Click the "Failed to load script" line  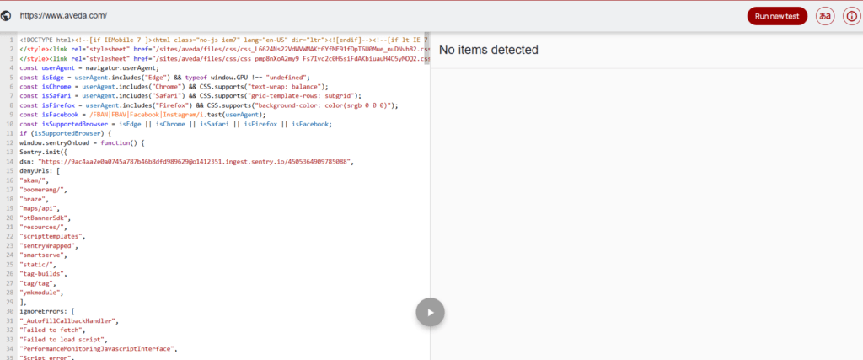(x=63, y=339)
